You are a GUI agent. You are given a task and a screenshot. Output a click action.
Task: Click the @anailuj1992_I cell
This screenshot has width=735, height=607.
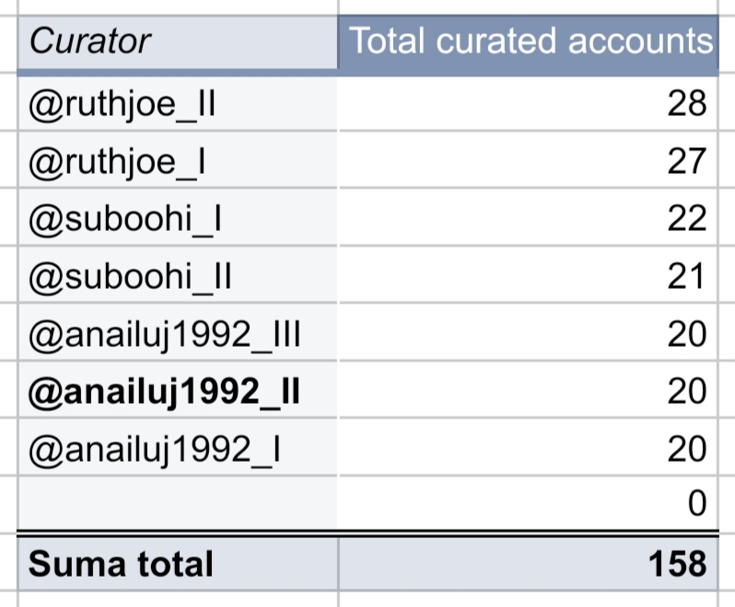(178, 448)
